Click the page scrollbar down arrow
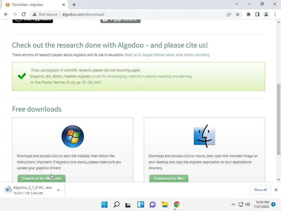The image size is (281, 211). (x=279, y=180)
